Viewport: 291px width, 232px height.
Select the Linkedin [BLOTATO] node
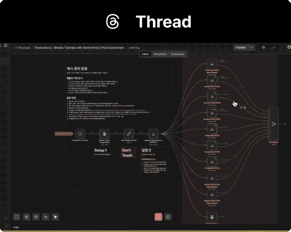coord(212,80)
